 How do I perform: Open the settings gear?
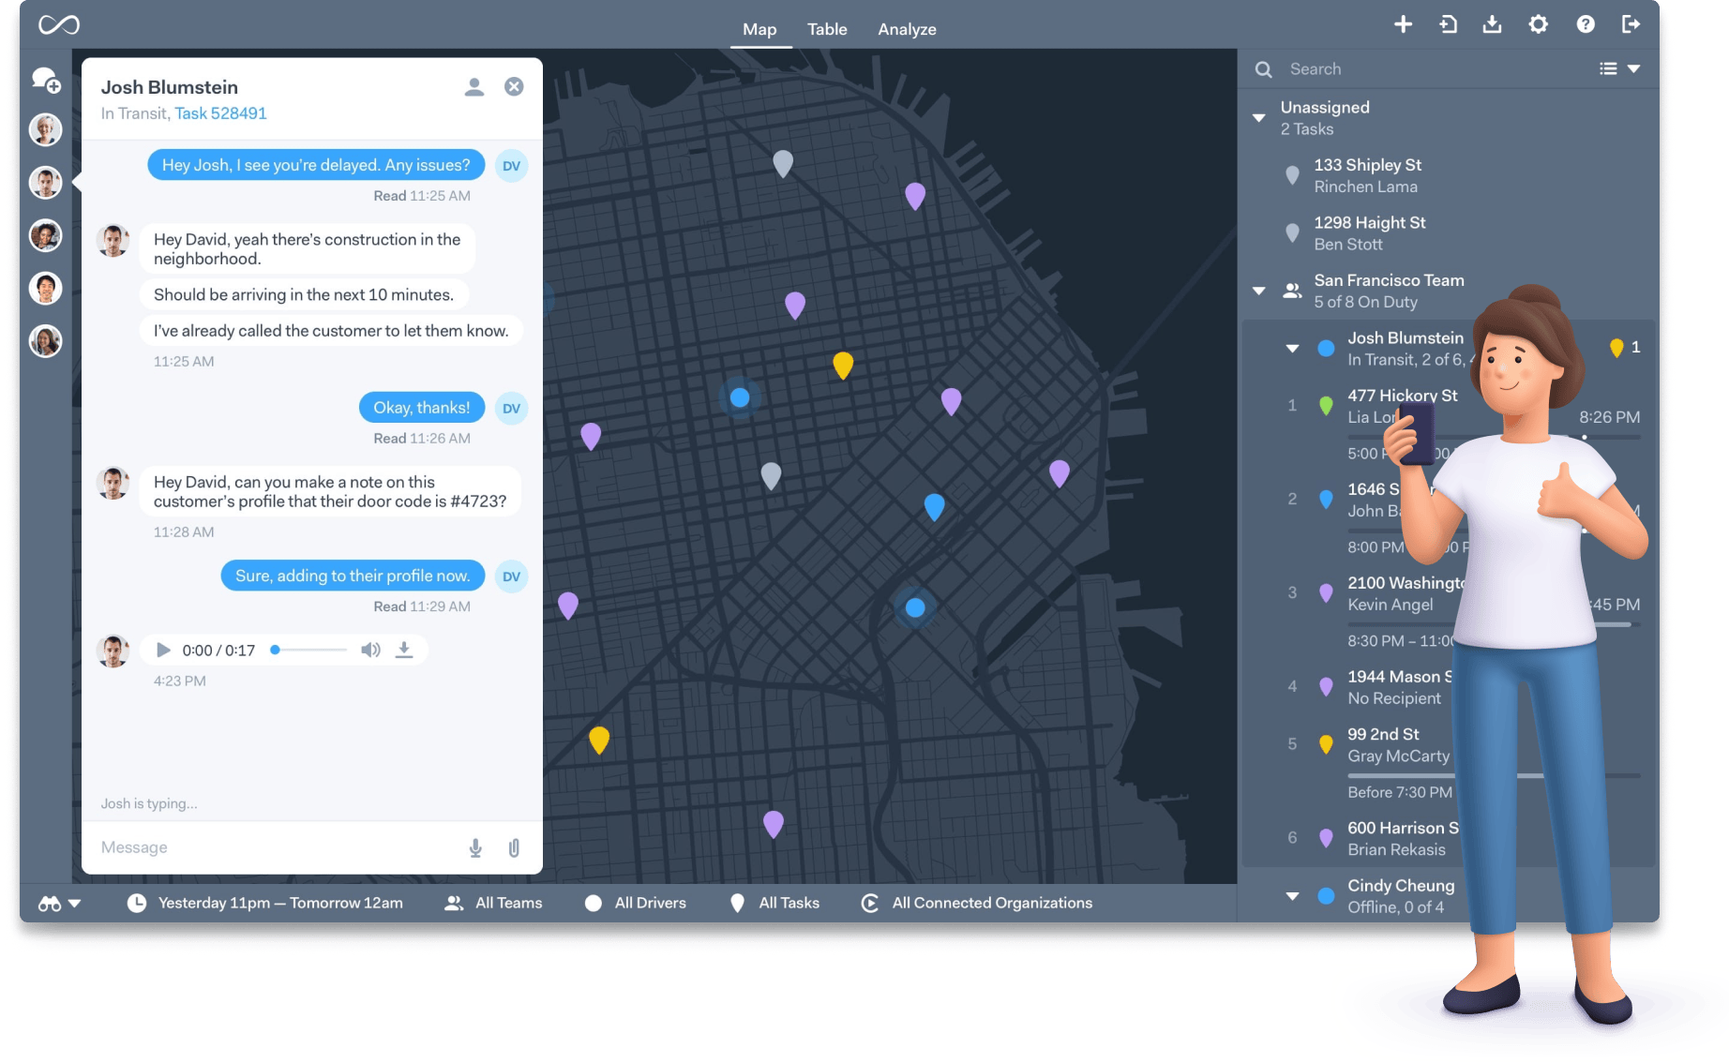[1538, 24]
